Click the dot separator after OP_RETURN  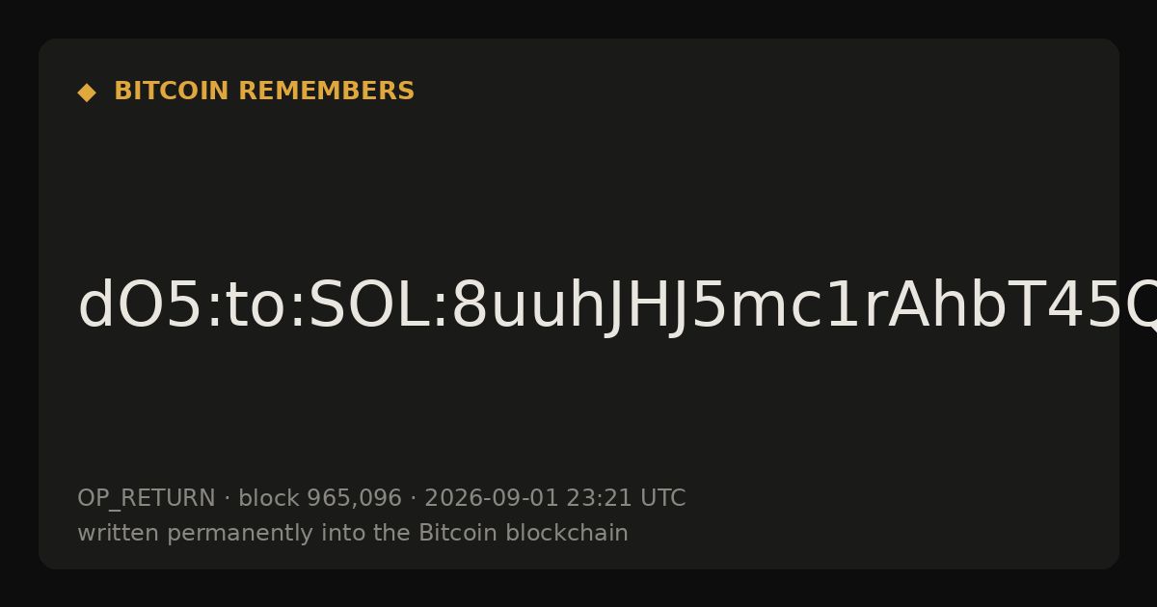(227, 499)
